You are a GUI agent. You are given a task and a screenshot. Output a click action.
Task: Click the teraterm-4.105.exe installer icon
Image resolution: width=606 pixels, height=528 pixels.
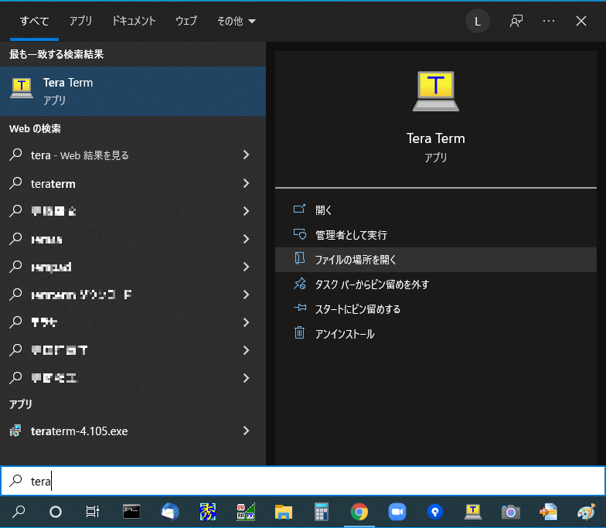pyautogui.click(x=15, y=431)
